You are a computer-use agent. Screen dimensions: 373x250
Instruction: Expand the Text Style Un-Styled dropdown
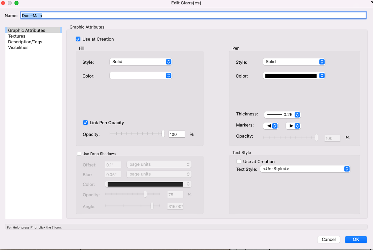click(305, 169)
